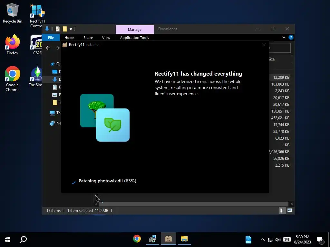The height and width of the screenshot is (247, 330).
Task: Click the Windows Start button
Action: pos(8,239)
